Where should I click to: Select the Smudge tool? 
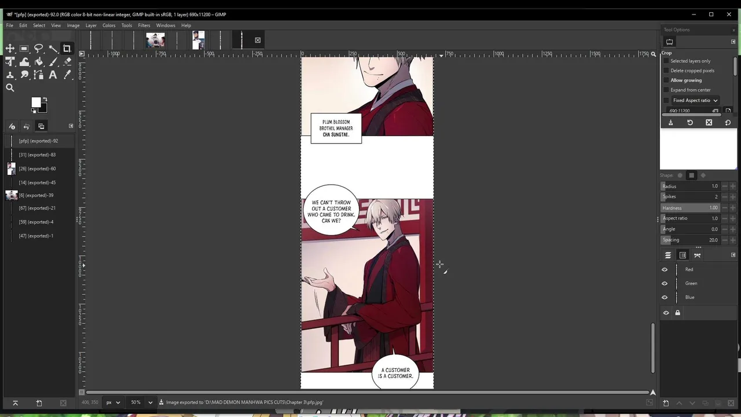[24, 75]
